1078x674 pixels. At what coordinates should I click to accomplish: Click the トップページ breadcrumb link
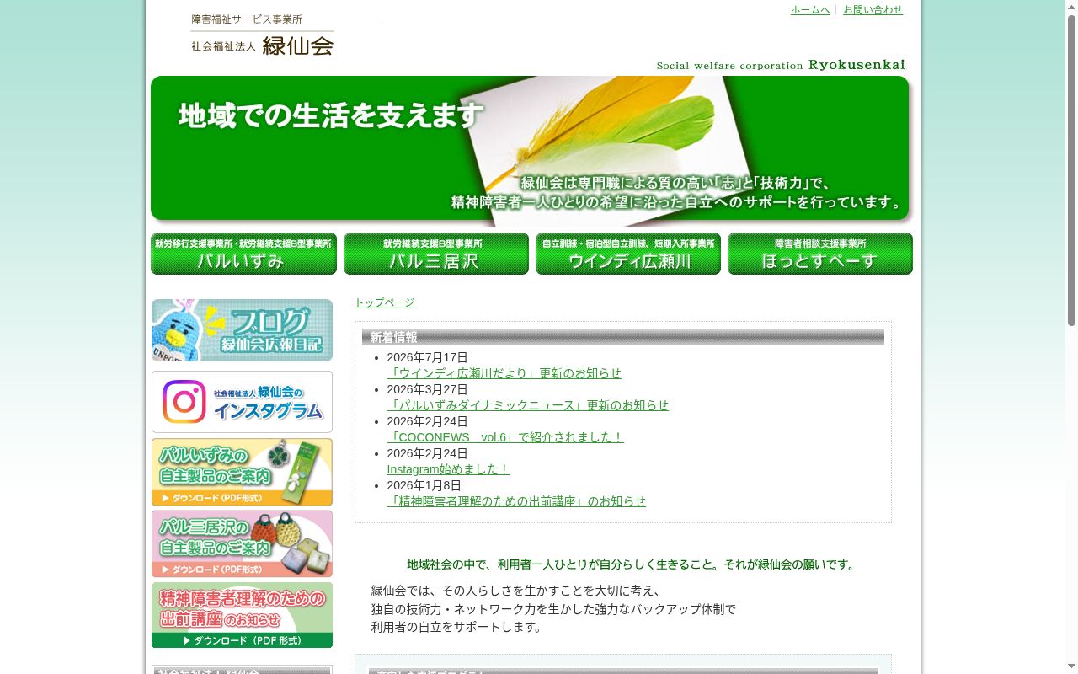click(x=384, y=302)
